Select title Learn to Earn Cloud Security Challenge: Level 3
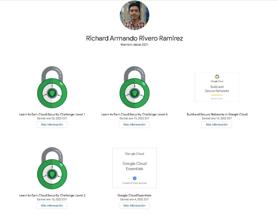Image resolution: width=278 pixels, height=218 pixels. [x=134, y=114]
